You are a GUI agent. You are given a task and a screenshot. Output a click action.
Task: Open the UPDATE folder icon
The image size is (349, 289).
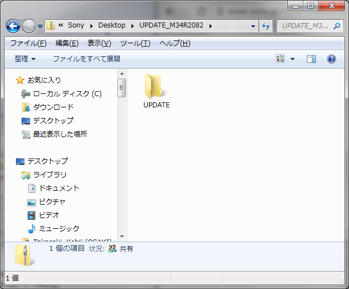[156, 87]
